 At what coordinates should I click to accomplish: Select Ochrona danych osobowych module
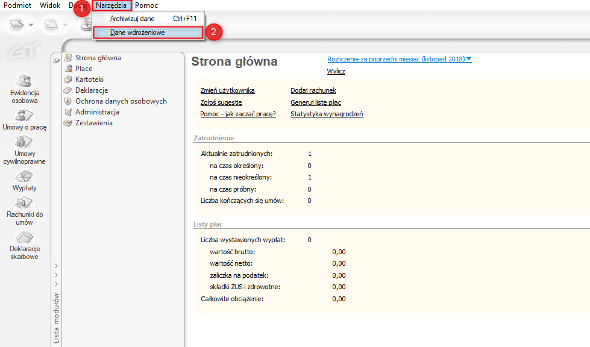pyautogui.click(x=121, y=101)
